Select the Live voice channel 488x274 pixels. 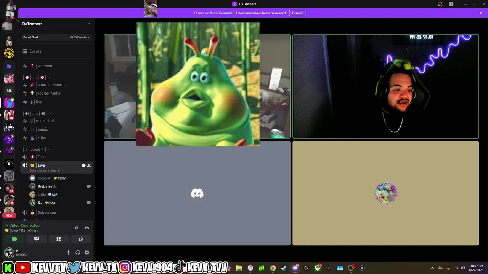56,167
